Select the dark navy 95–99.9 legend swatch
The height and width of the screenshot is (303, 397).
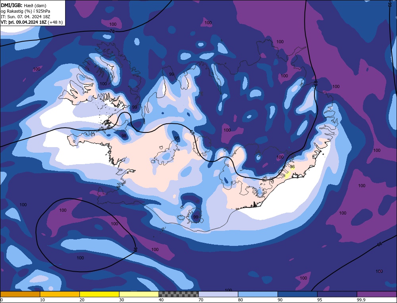[x=337, y=294]
